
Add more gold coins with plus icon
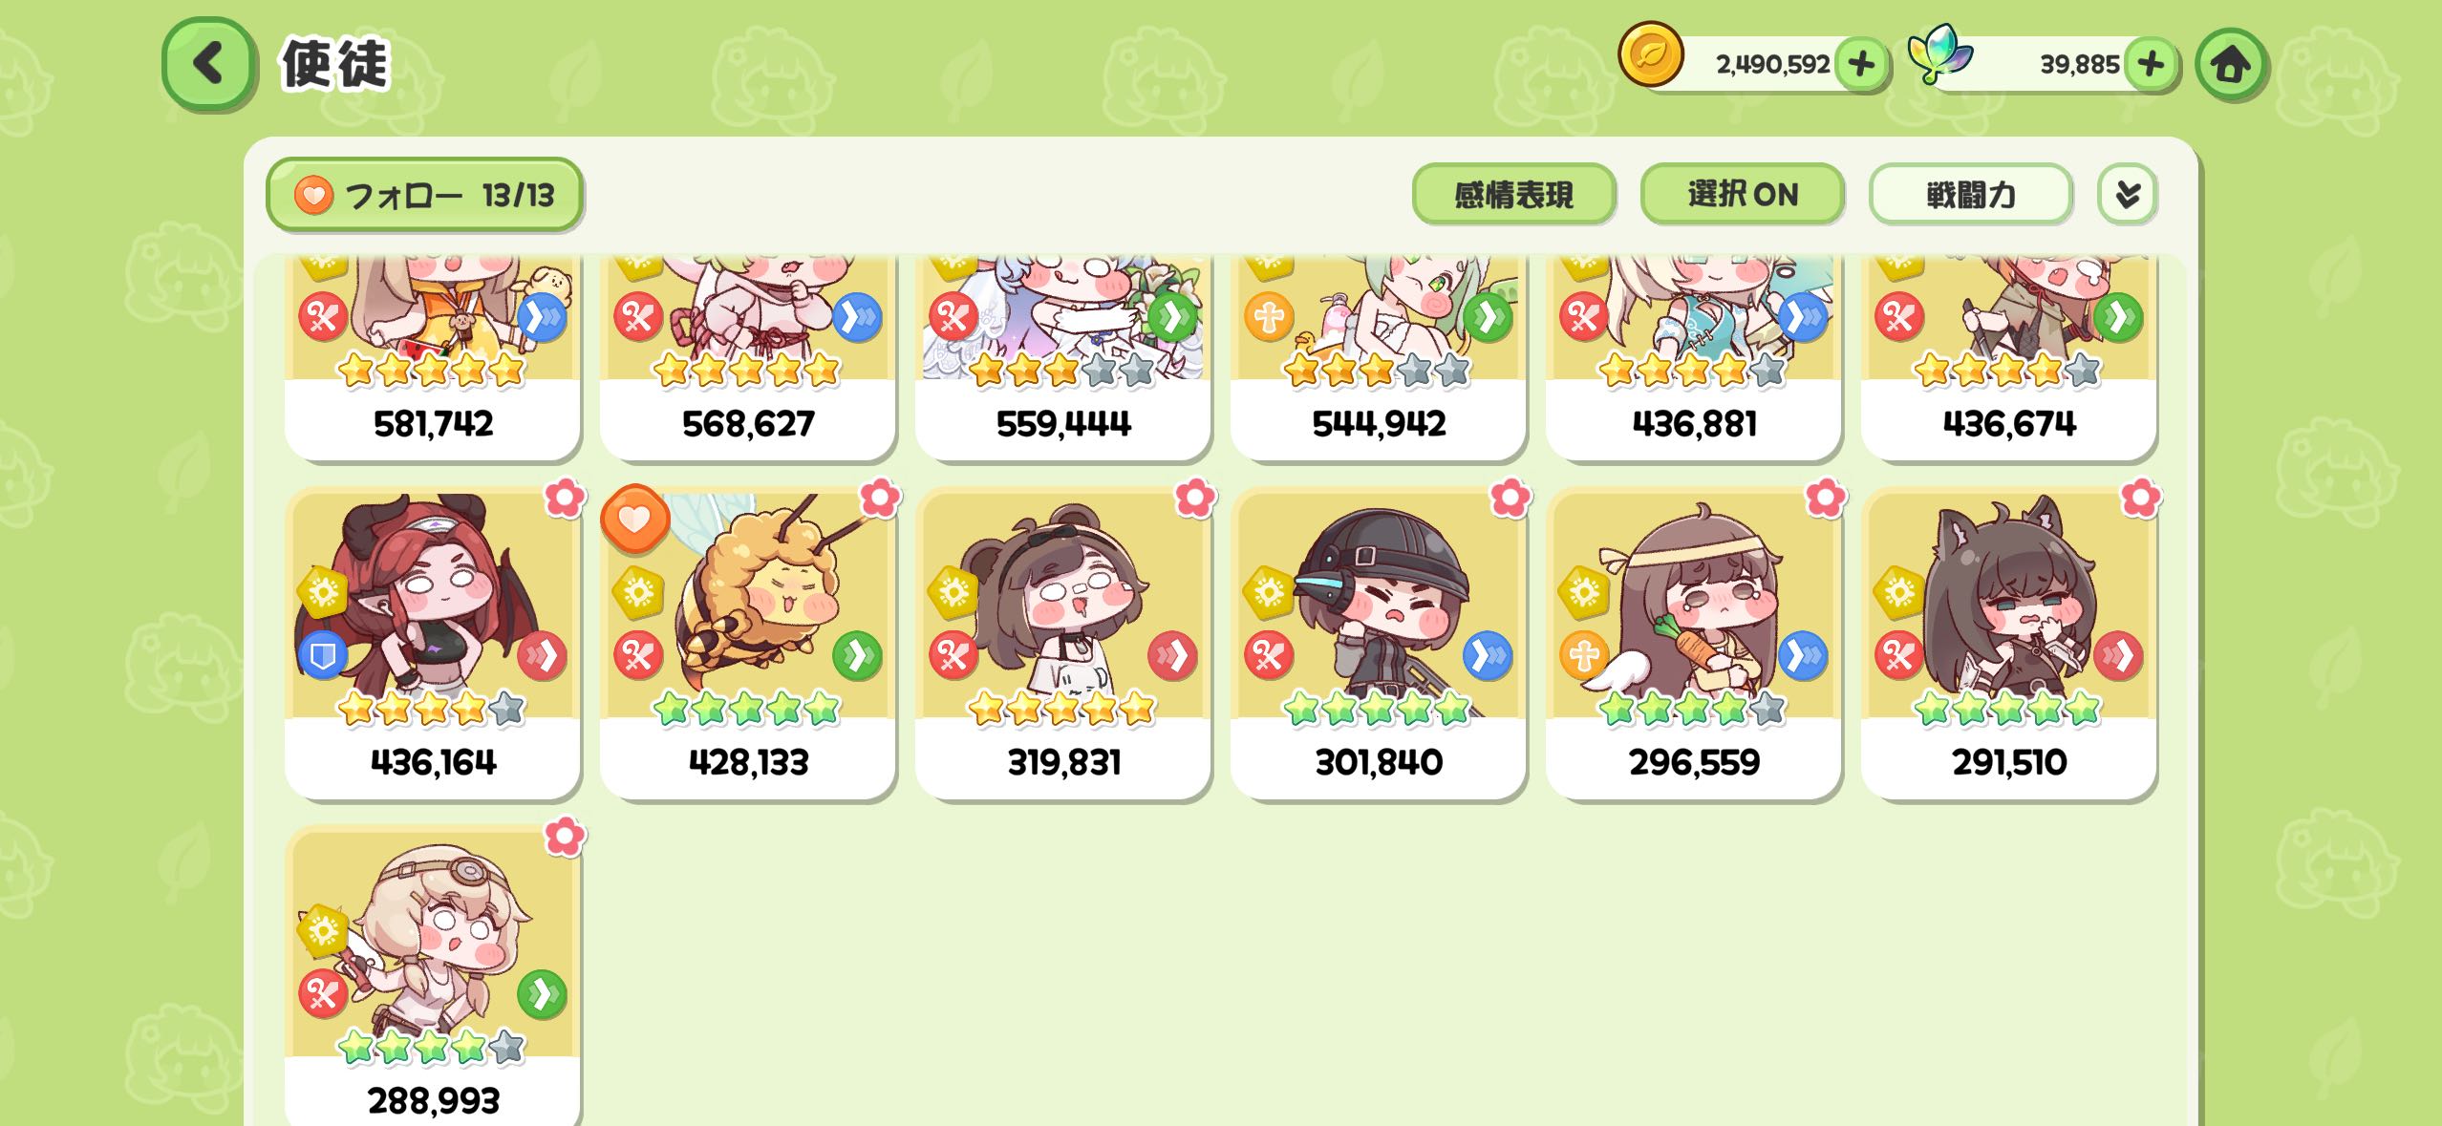click(x=1860, y=64)
